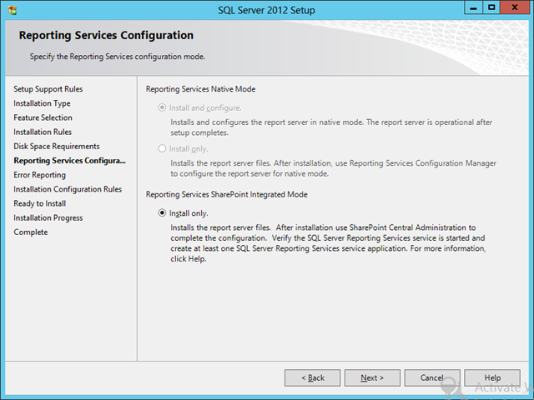Go to Disk Space Requirements step
Screen dimensions: 534x400
coord(57,147)
